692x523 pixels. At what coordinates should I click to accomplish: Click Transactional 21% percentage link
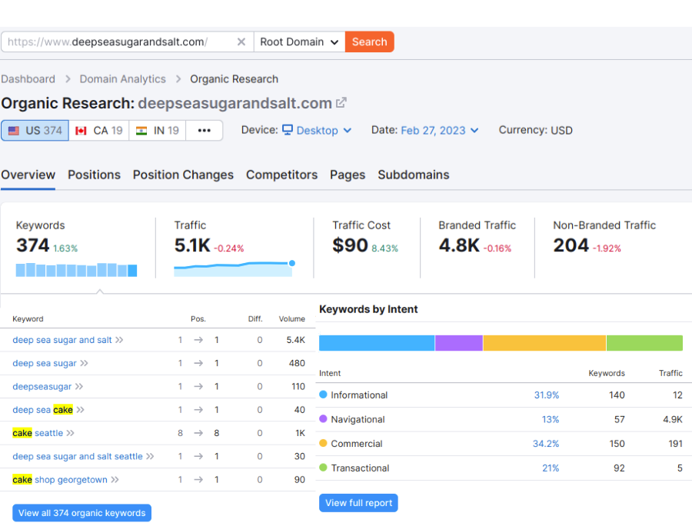[551, 468]
